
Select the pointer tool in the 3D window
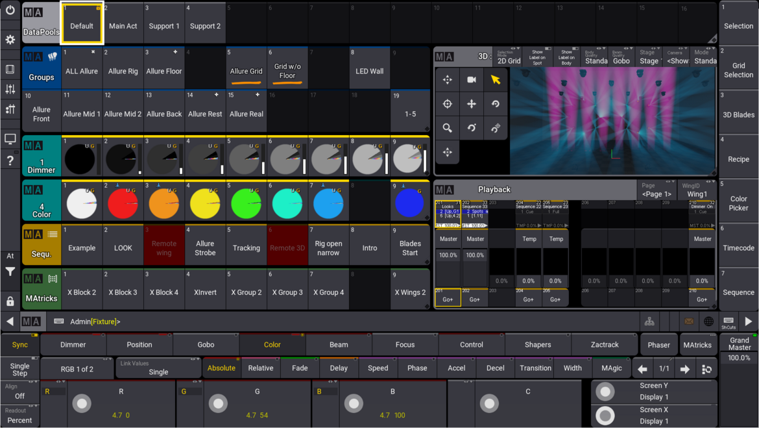tap(495, 79)
